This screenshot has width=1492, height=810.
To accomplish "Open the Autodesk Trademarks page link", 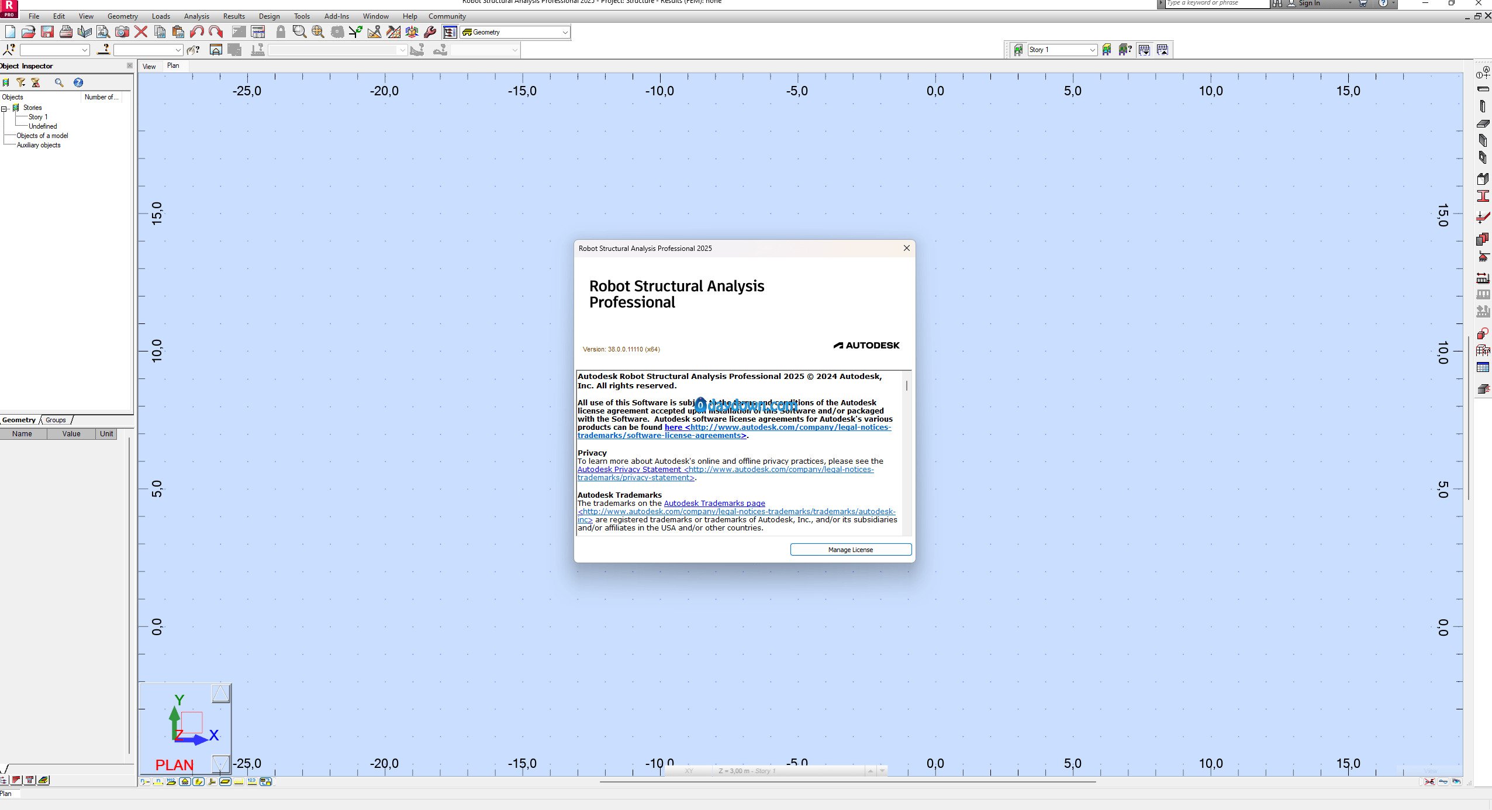I will (x=714, y=503).
